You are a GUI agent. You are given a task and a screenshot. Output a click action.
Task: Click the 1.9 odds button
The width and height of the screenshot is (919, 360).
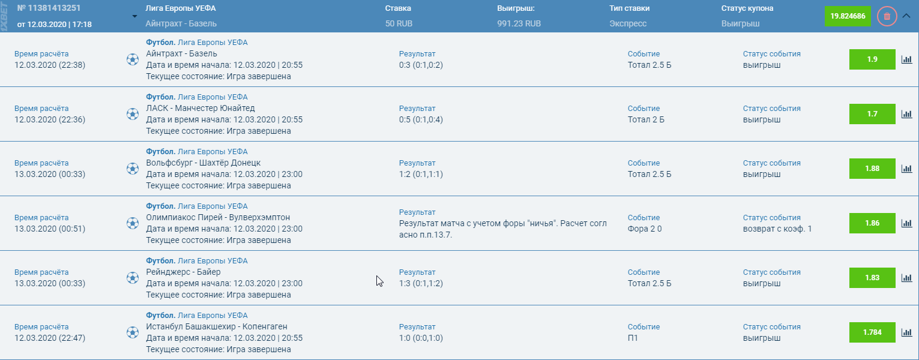(872, 59)
